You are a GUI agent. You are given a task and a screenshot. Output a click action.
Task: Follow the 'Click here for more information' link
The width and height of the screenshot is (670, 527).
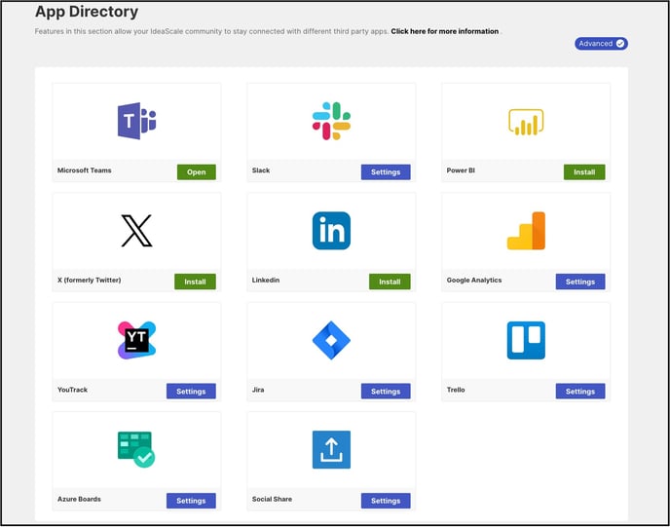click(x=444, y=31)
